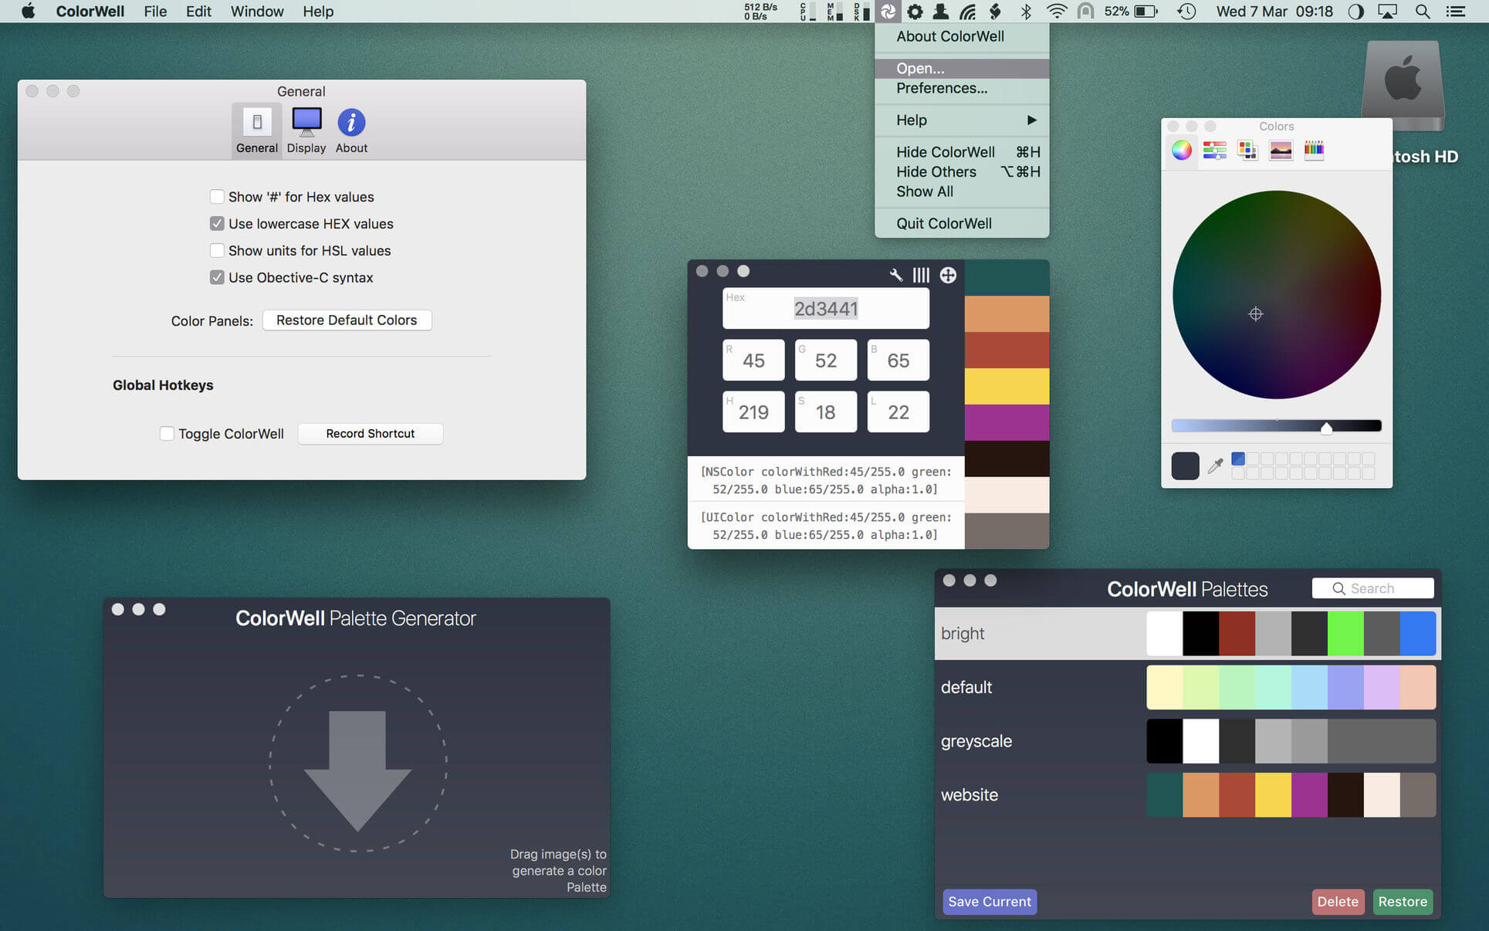Click the yellow swatch in color strip

point(1007,386)
